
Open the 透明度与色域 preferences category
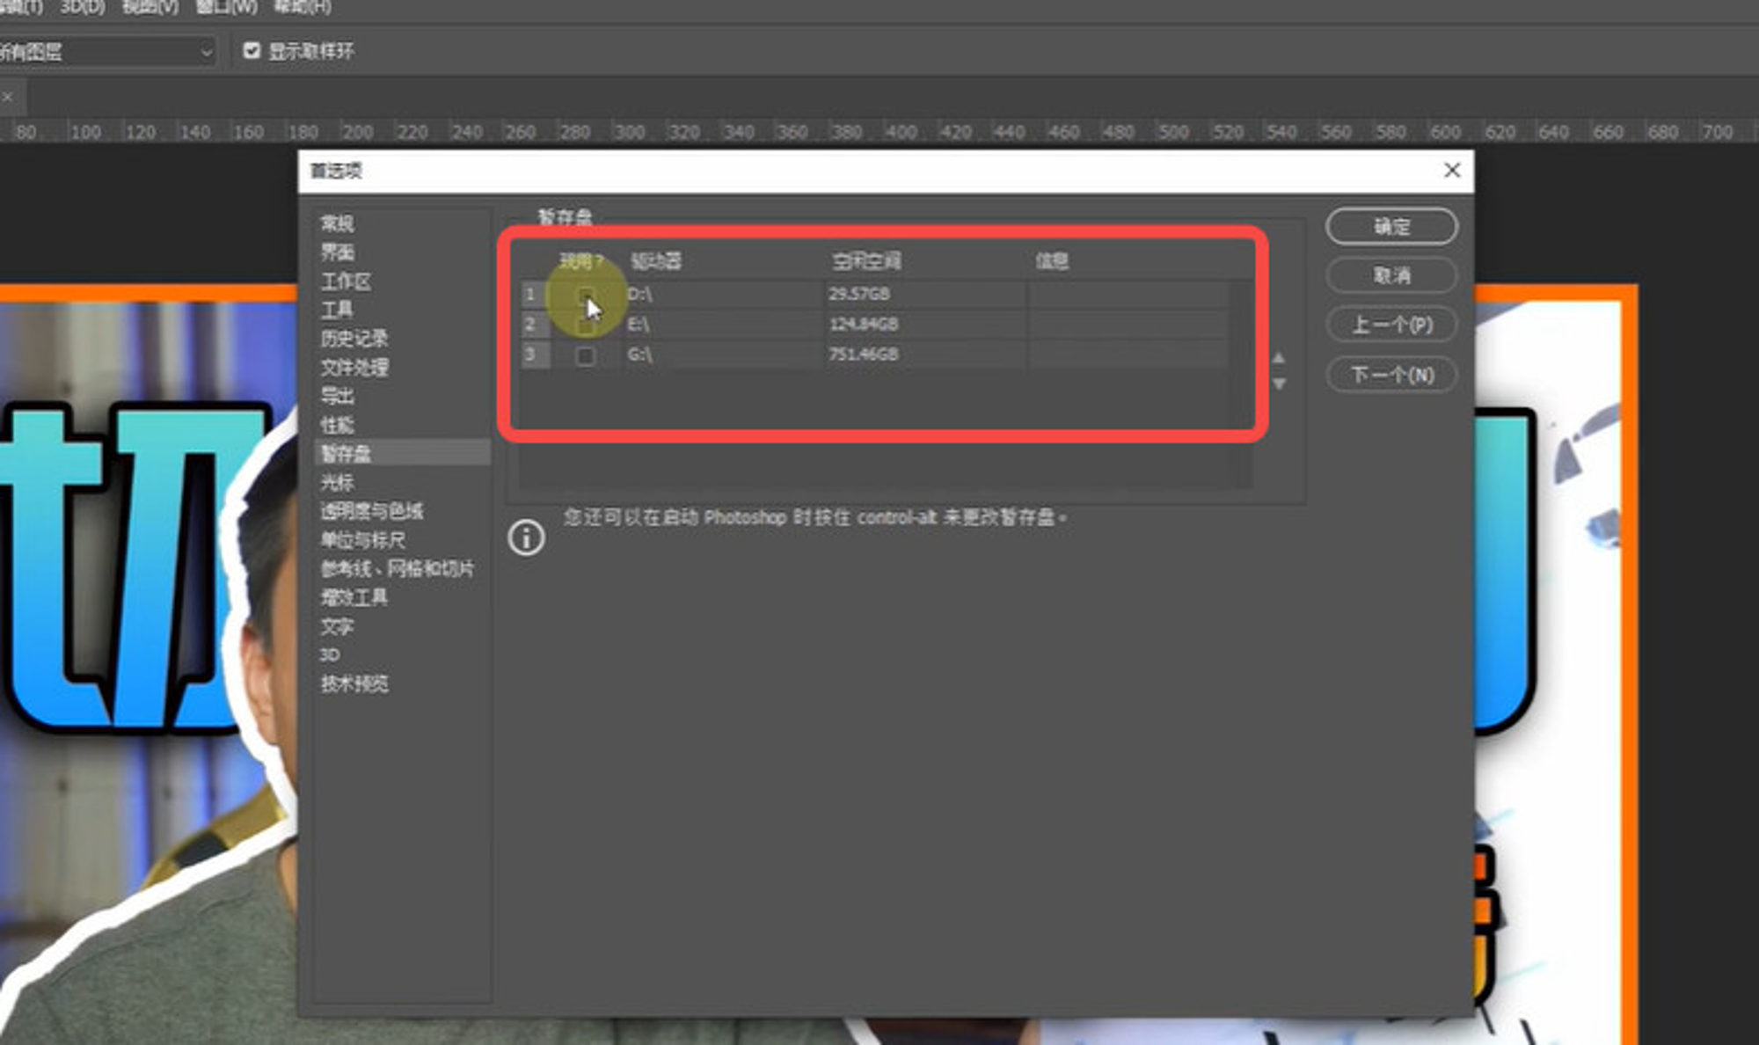click(x=371, y=511)
